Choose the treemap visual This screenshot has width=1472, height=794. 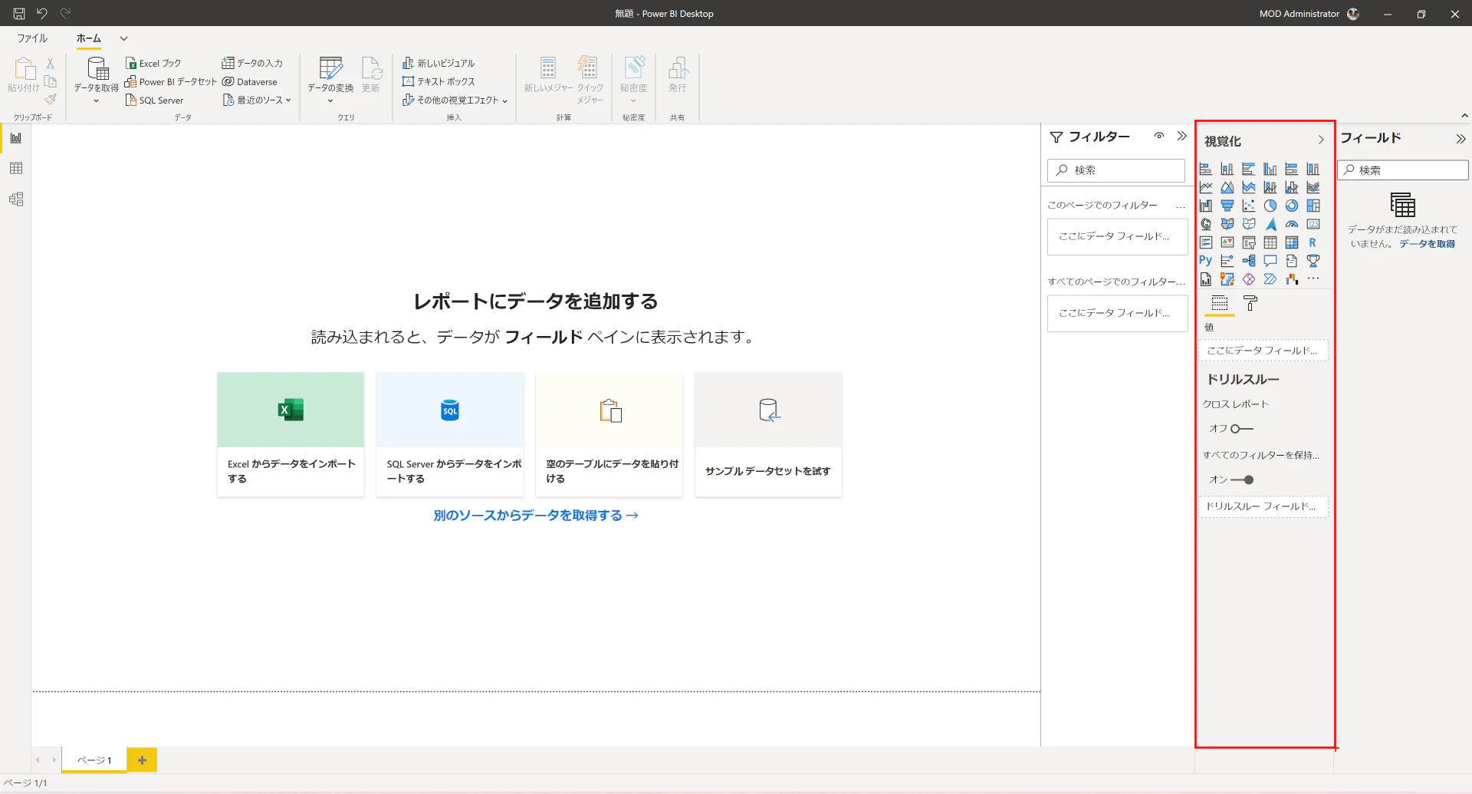point(1313,206)
